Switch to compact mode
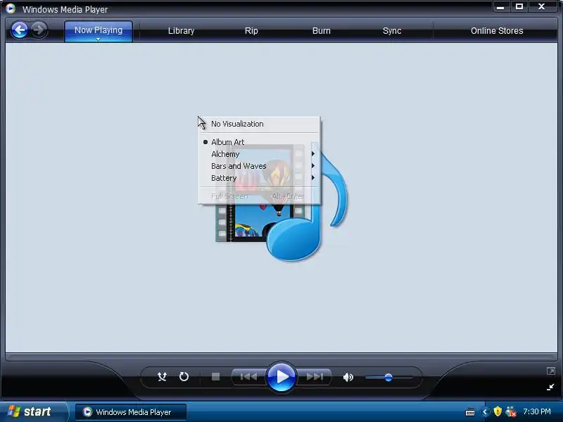Image resolution: width=563 pixels, height=422 pixels. 550,387
